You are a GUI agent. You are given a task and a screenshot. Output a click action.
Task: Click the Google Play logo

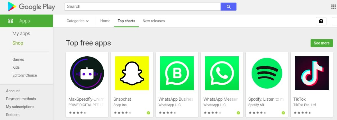click(x=31, y=7)
